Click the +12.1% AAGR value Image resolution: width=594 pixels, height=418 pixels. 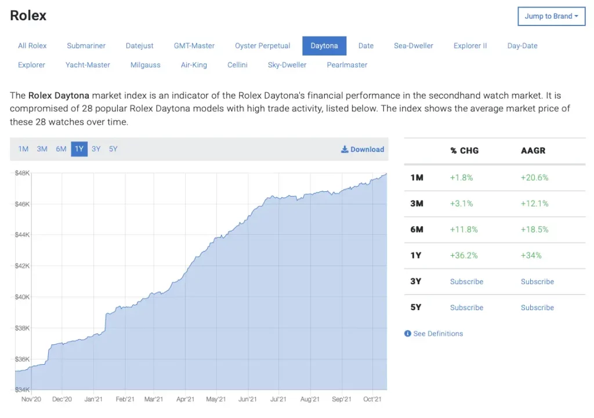[534, 203]
